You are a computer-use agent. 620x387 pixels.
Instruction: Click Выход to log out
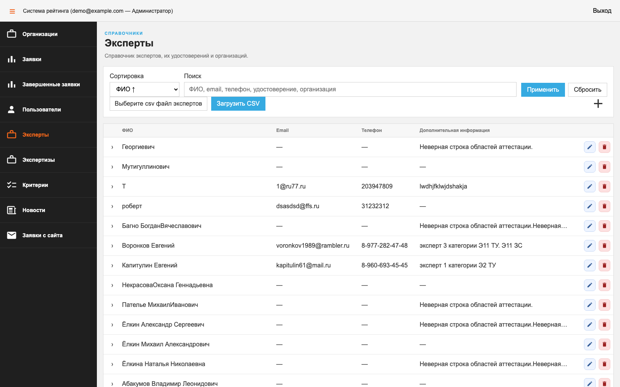(x=602, y=11)
